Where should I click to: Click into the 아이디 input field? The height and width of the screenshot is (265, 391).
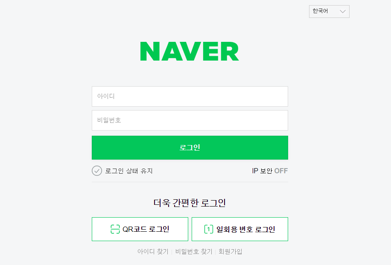point(190,96)
